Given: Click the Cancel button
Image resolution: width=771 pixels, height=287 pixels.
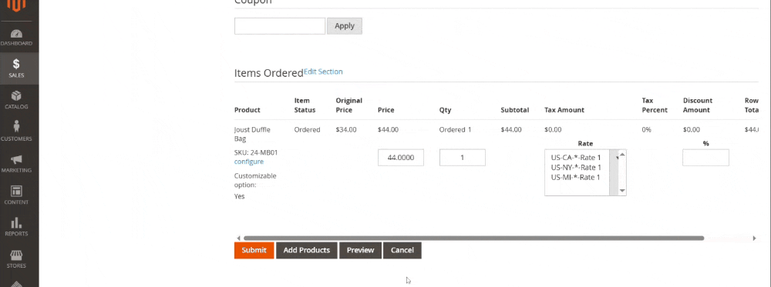Looking at the screenshot, I should tap(402, 250).
